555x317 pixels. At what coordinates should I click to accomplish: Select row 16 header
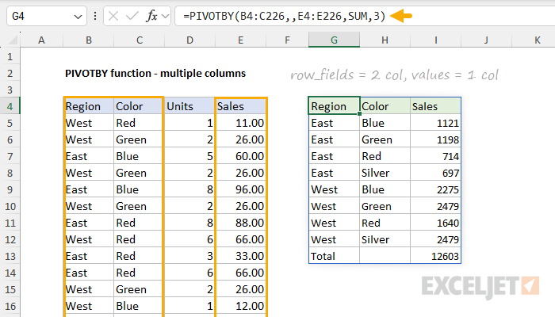(10, 306)
